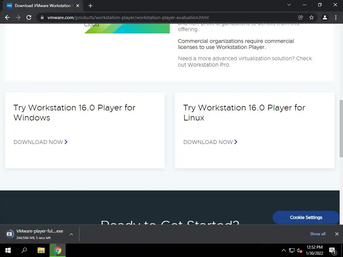Click the Commercial organizations require licenses text
This screenshot has width=343, height=257.
(236, 44)
